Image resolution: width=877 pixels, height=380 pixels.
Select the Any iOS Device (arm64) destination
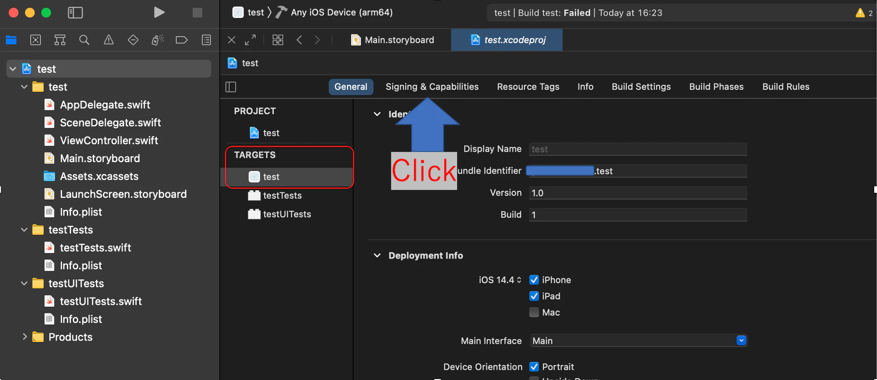tap(334, 13)
